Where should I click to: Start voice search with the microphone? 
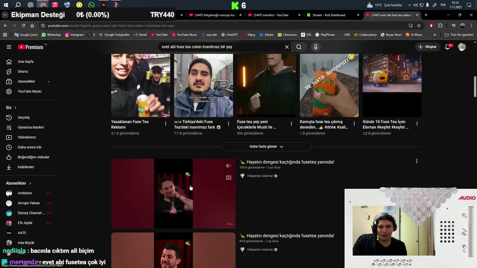click(x=316, y=47)
